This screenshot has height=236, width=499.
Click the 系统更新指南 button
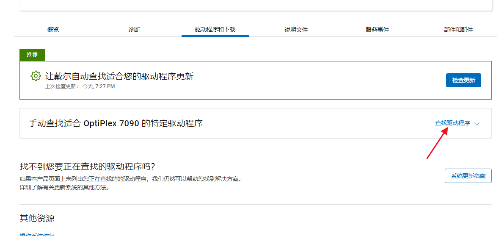coord(468,176)
